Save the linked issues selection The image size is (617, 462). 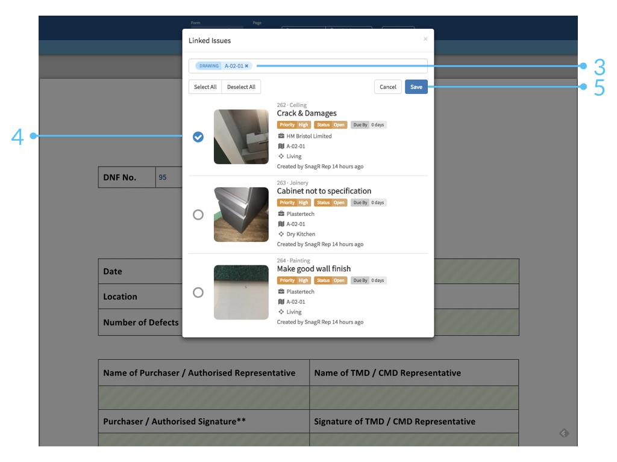(416, 87)
